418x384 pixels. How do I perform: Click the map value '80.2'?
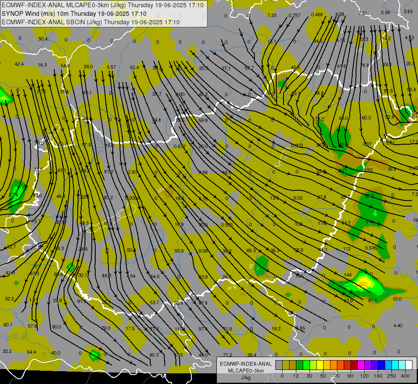(x=108, y=198)
